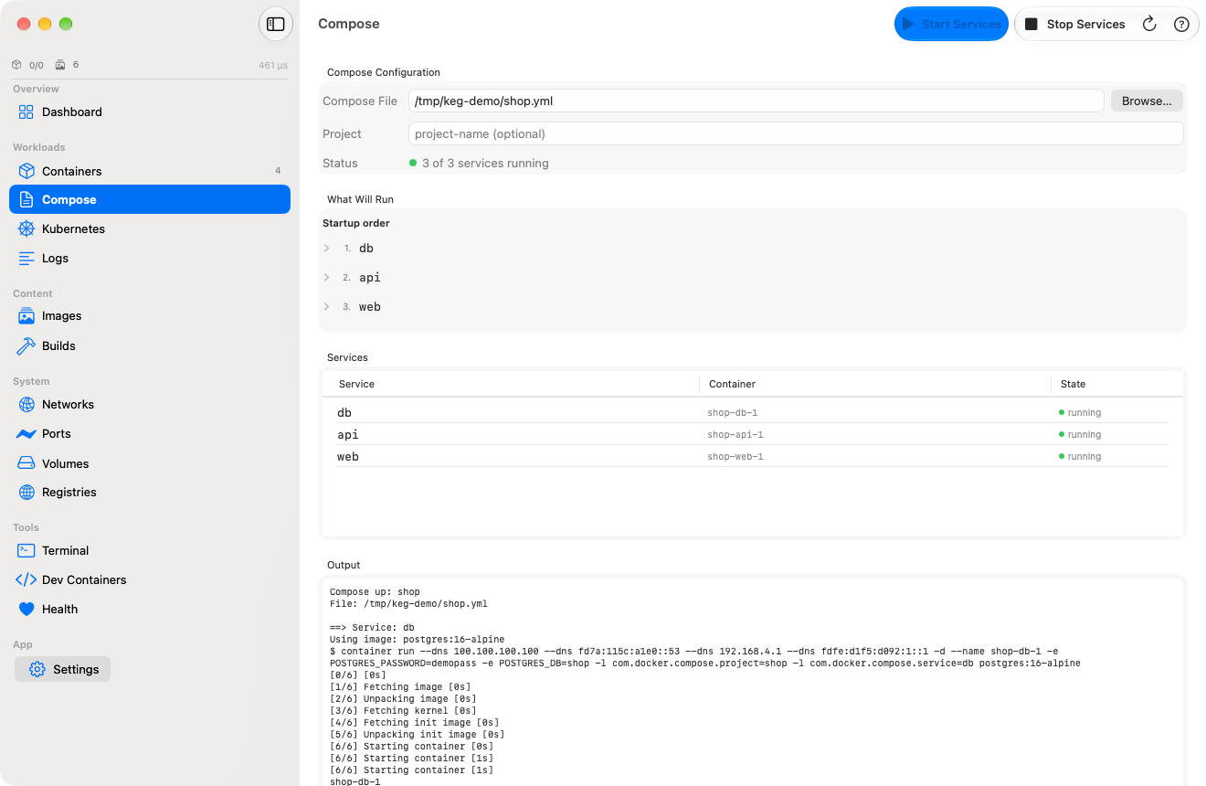Open help with the question mark icon

point(1181,25)
